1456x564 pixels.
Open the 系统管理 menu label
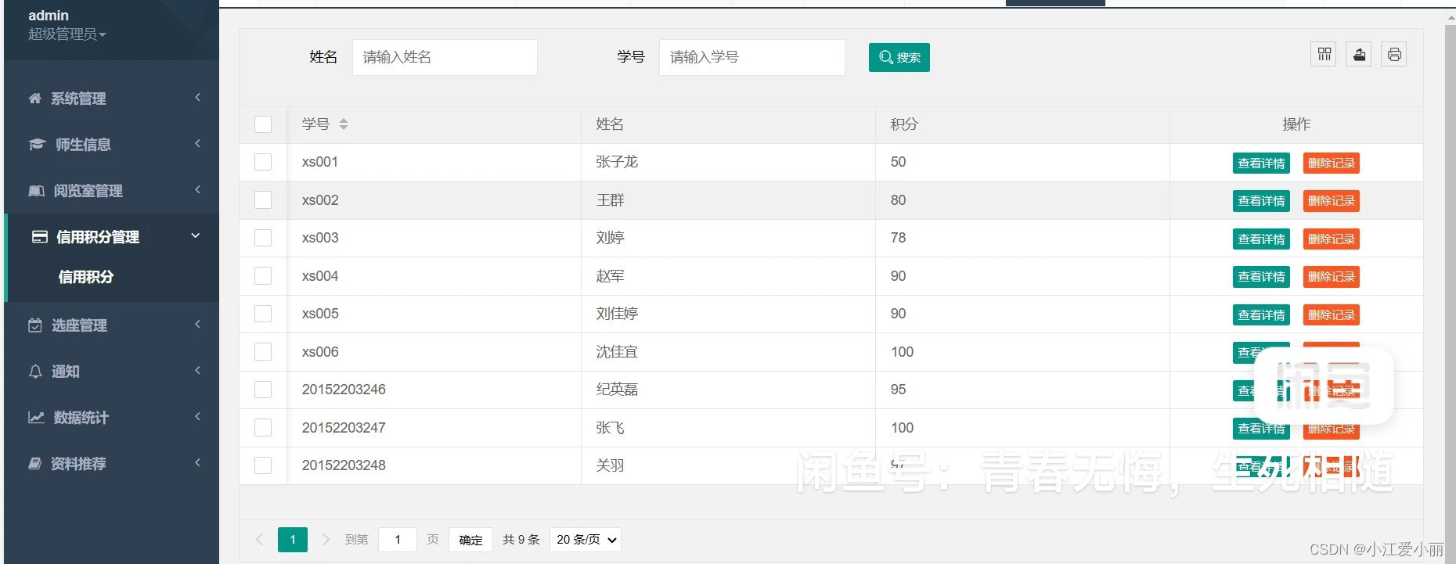78,99
